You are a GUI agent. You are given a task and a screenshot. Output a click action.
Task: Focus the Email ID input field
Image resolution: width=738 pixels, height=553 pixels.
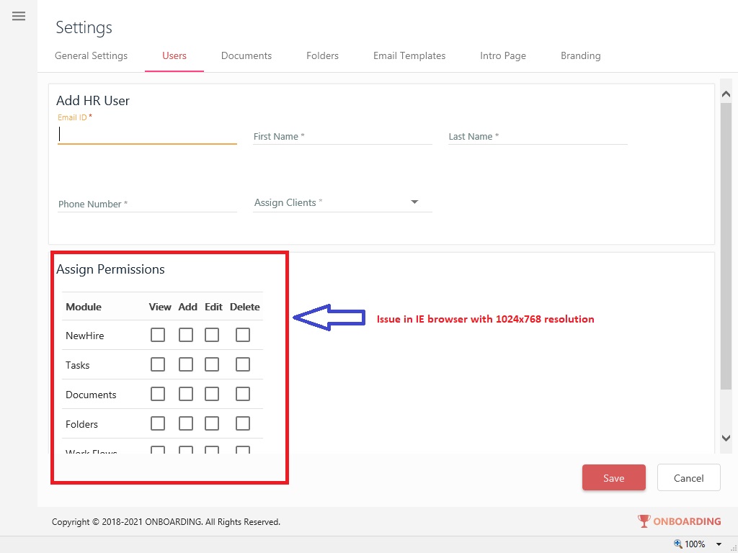[x=147, y=134]
